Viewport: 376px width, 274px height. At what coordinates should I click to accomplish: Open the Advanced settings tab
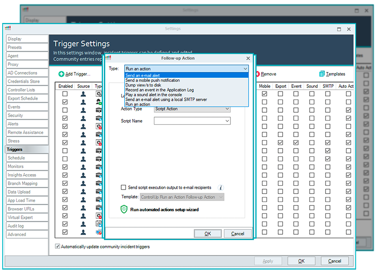coord(27,235)
